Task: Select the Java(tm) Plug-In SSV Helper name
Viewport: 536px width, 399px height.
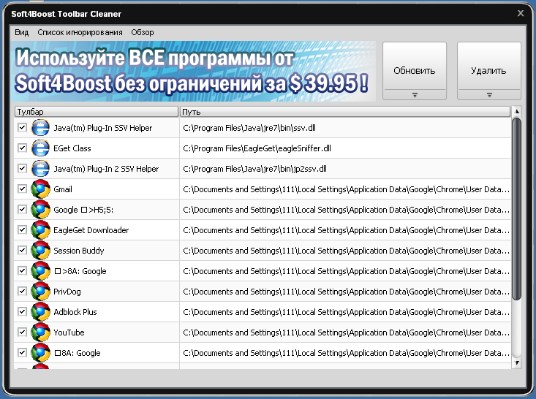Action: [x=103, y=128]
